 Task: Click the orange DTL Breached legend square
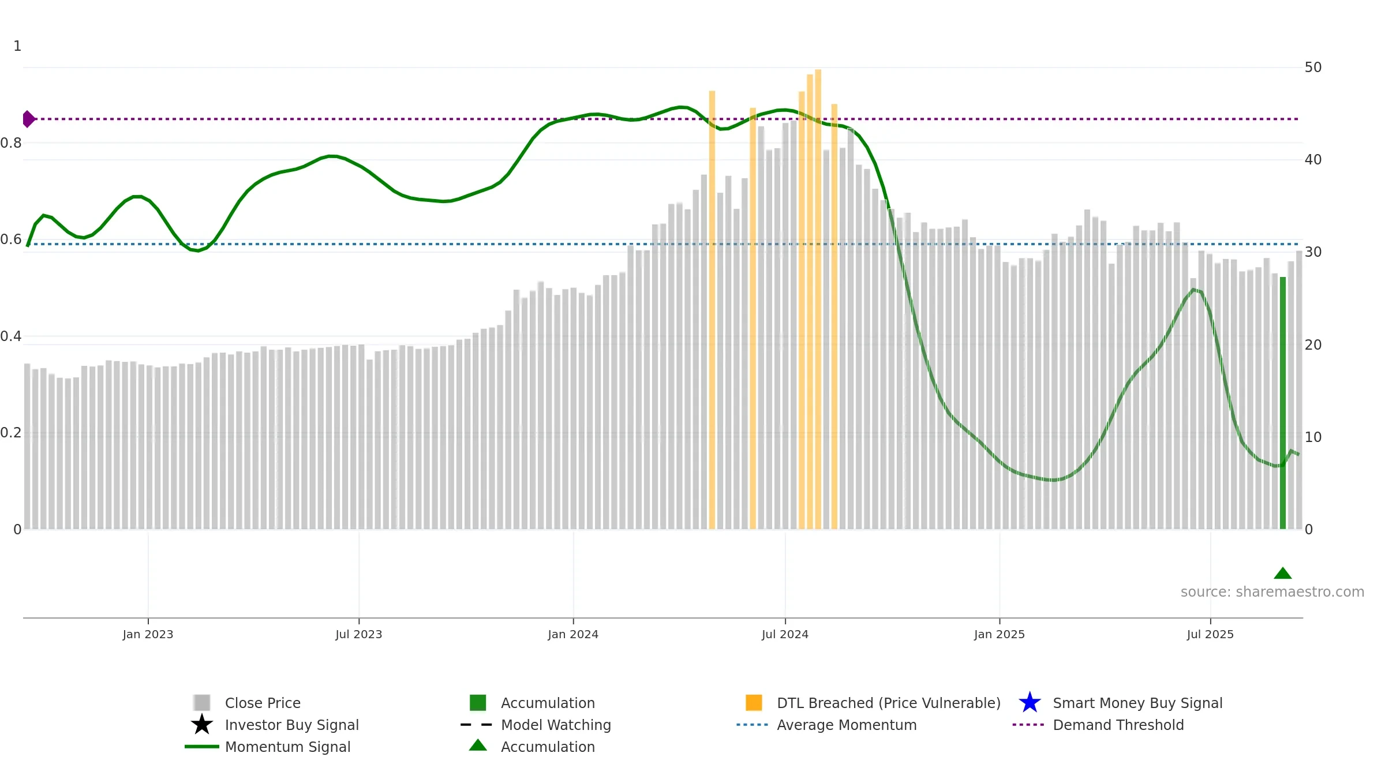(x=754, y=702)
